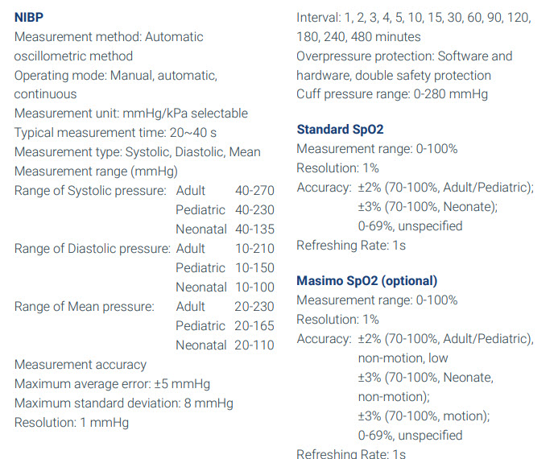Click the 'Range of Mean pressure:' label
Image resolution: width=554 pixels, height=459 pixels.
coord(84,307)
